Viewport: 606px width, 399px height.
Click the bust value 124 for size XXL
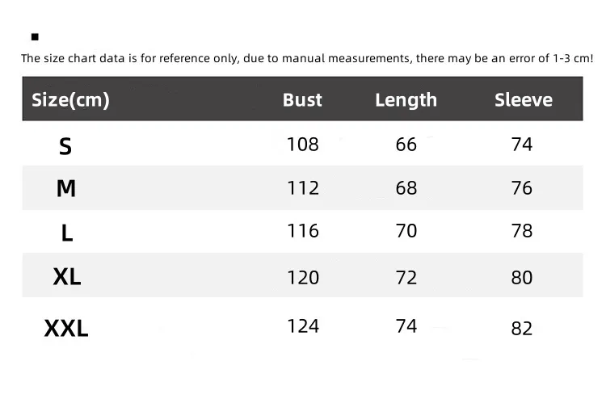(303, 326)
